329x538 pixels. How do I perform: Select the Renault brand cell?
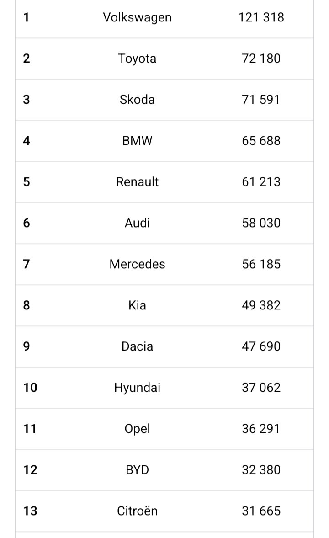(137, 182)
